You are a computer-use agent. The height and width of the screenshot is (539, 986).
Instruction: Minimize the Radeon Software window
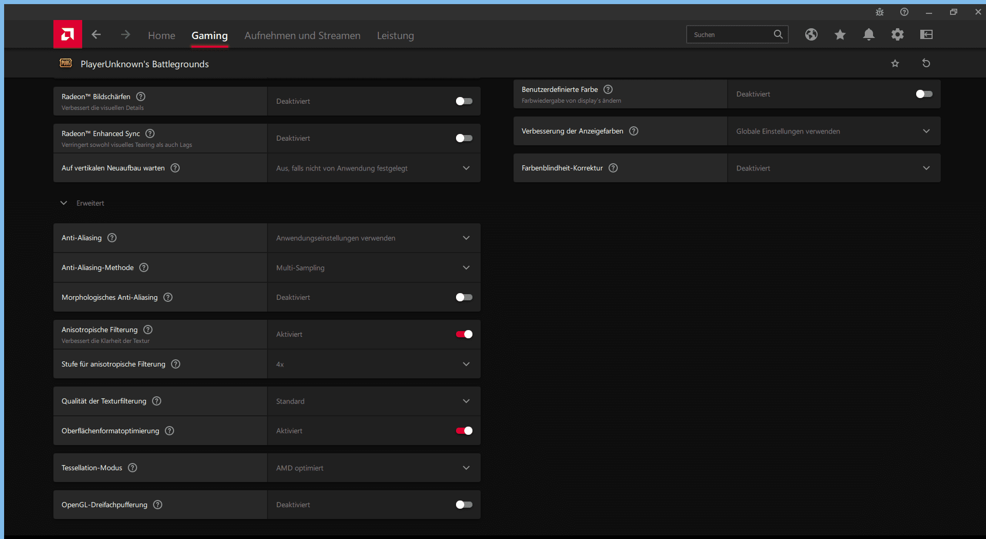[x=929, y=12]
